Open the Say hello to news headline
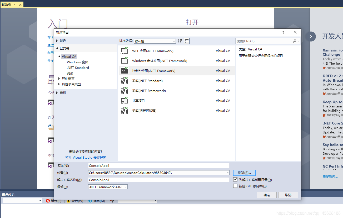Image resolution: width=343 pixels, height=218 pixels. (x=333, y=145)
